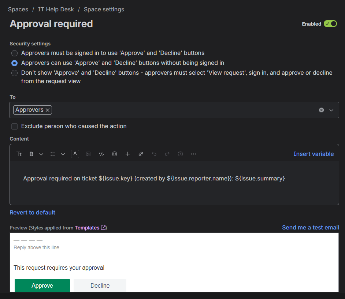Toggle bold formatting in the editor
Image resolution: width=345 pixels, height=299 pixels.
31,154
